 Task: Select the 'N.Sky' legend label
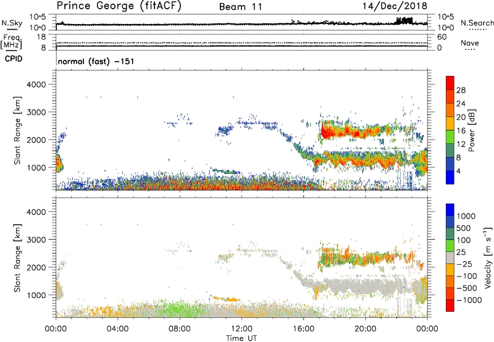coord(12,23)
